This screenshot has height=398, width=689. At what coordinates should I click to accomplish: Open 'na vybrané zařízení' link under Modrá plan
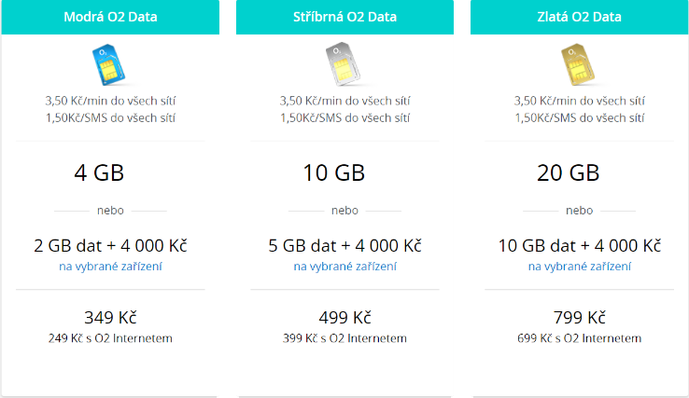(110, 267)
